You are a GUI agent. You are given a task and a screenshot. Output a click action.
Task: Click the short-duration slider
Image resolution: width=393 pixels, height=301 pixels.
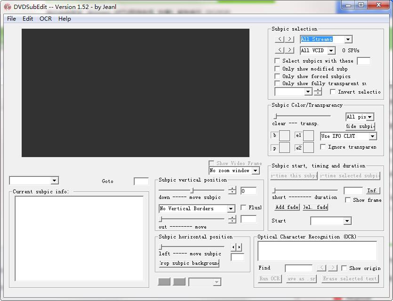point(305,190)
